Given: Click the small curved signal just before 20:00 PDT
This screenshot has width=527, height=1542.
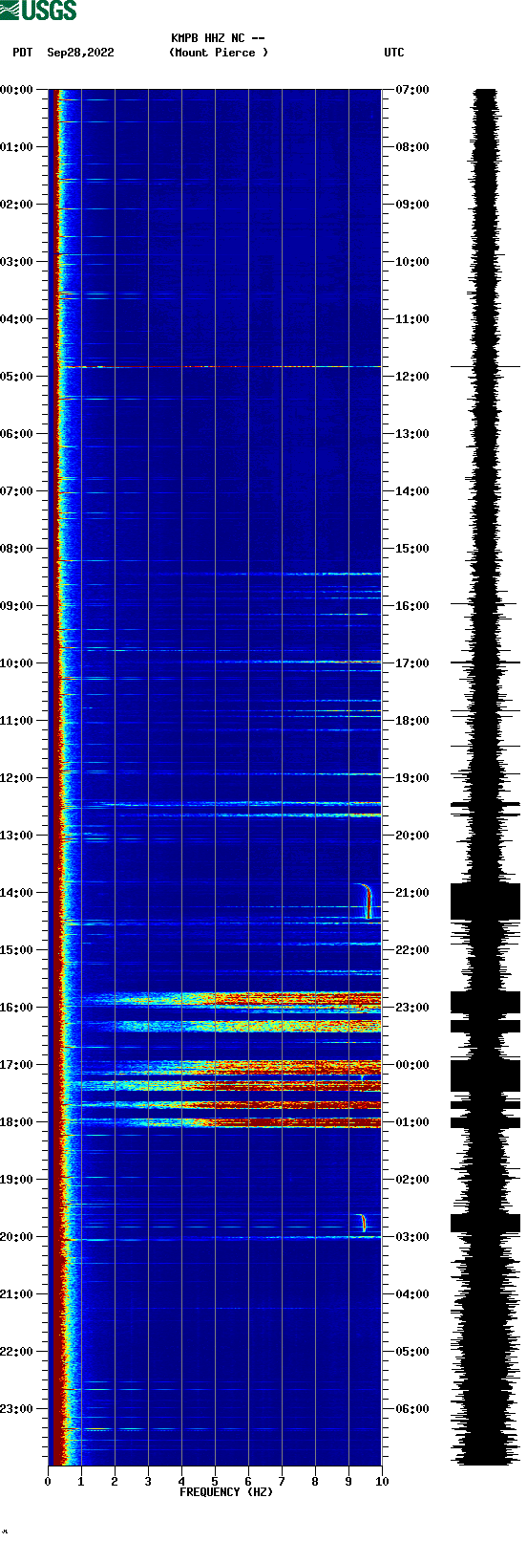Looking at the screenshot, I should point(362,1223).
